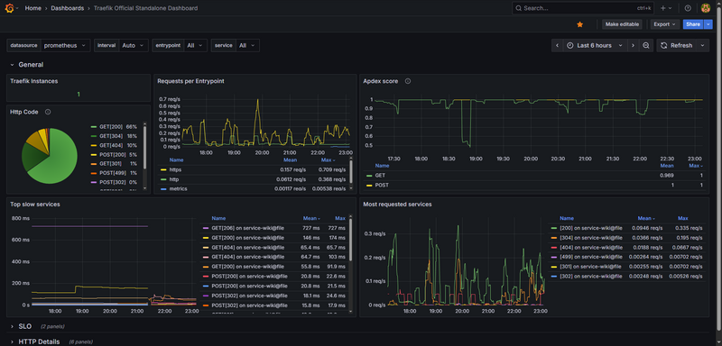Click the plus New menu icon
Viewport: 722px width, 346px height.
666,8
